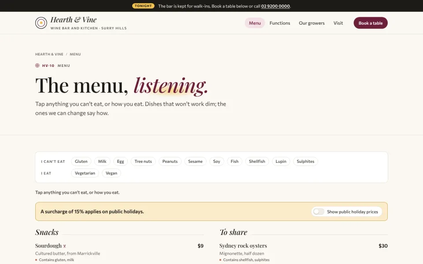
Task: Toggle the Lupin allergen filter
Action: point(281,161)
